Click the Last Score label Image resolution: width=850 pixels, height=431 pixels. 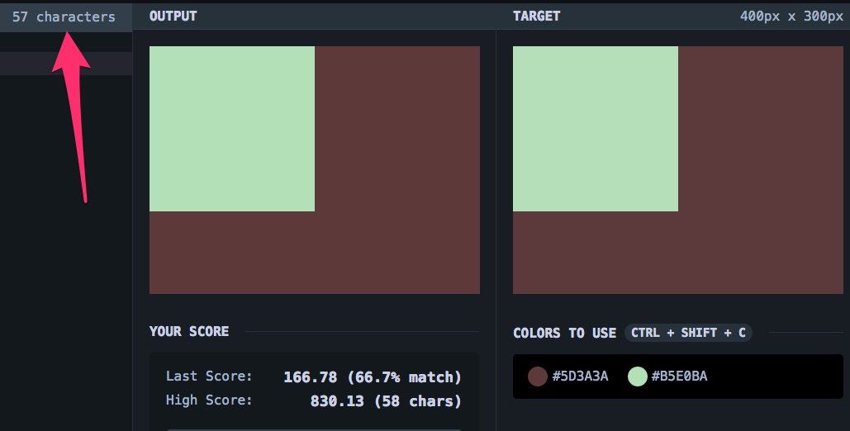coord(209,377)
